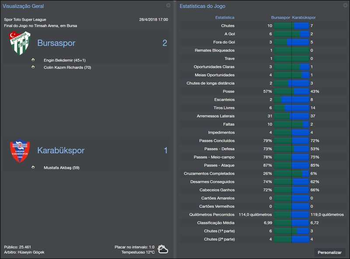Image resolution: width=350 pixels, height=259 pixels.
Task: Expand the Estatística column header
Action: tap(224, 17)
